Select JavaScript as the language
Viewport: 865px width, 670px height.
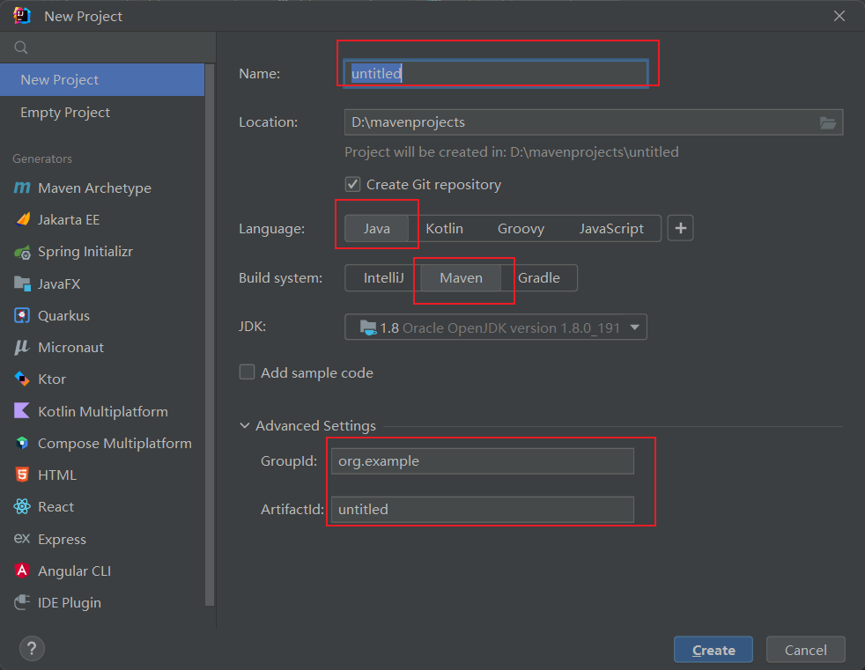(611, 228)
